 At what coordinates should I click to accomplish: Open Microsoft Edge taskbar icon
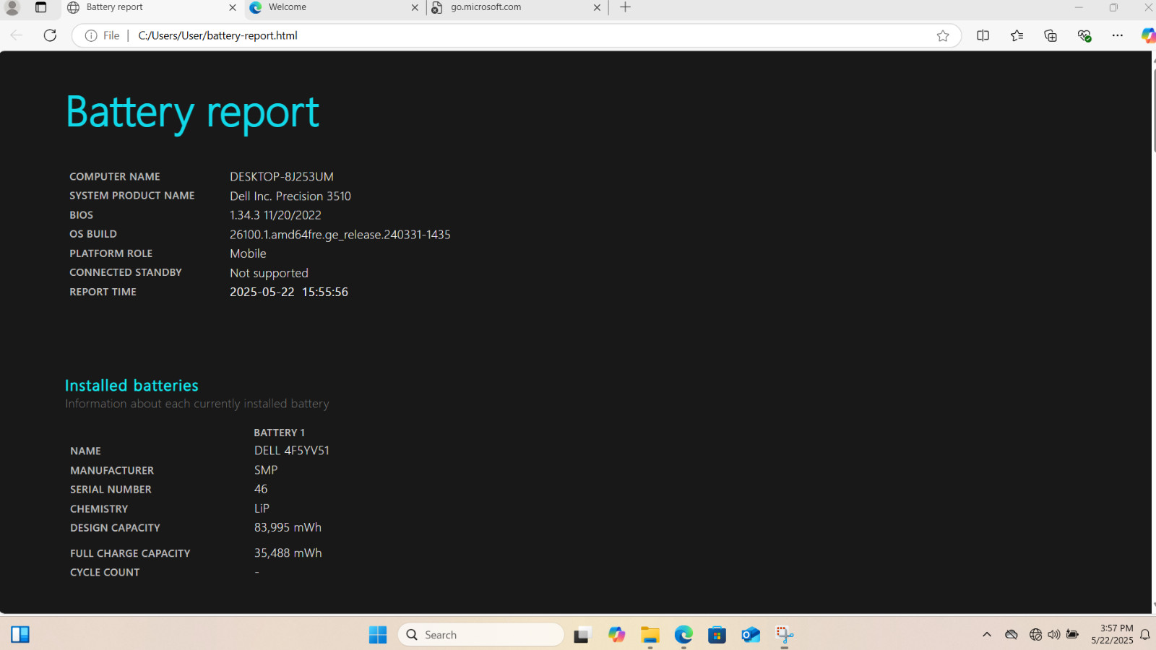coord(683,634)
